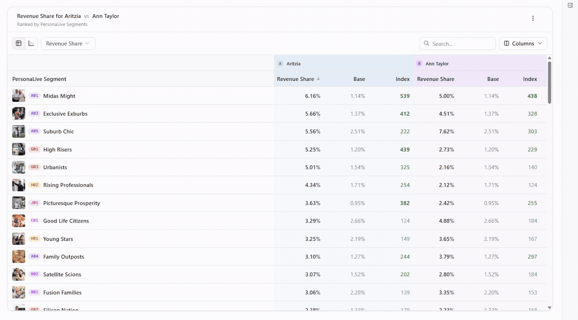Click the B02 segment code badge
The image size is (578, 320).
(x=34, y=274)
